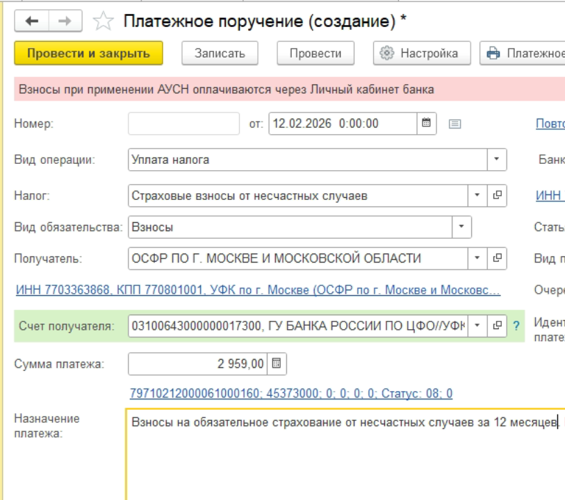
Task: Click the Провести button
Action: coord(316,53)
